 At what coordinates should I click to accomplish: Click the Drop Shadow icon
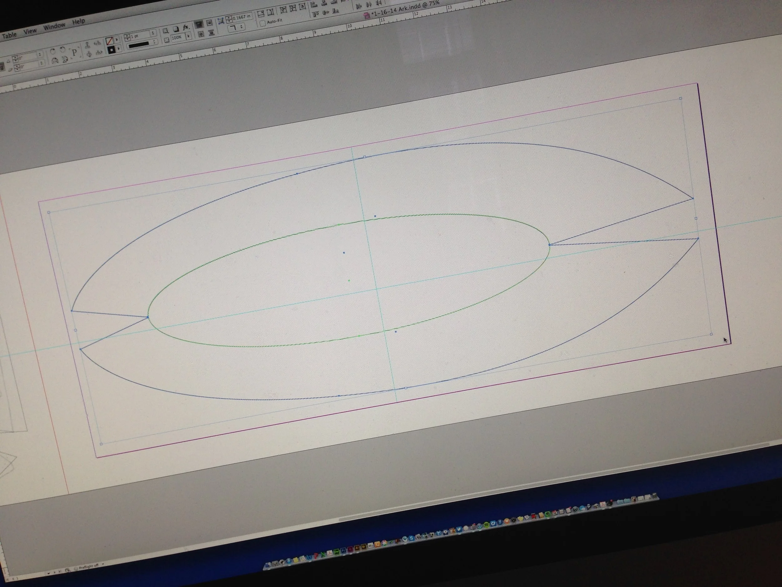click(x=176, y=29)
